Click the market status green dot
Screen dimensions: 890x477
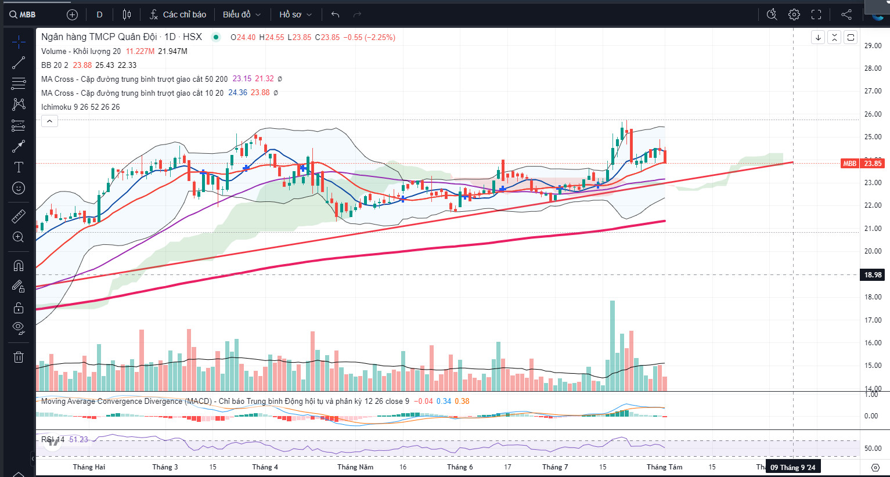pyautogui.click(x=216, y=37)
